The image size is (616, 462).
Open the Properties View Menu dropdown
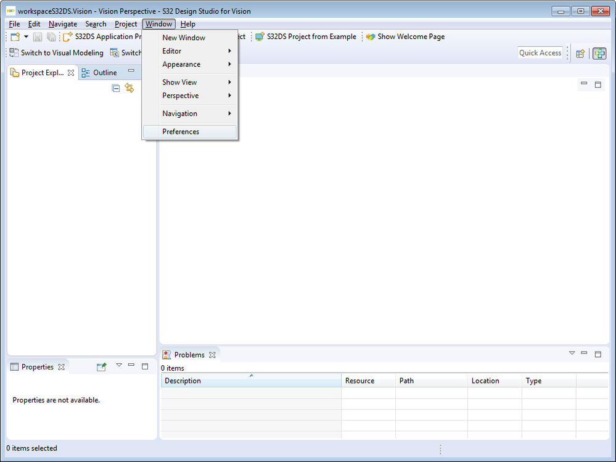point(119,365)
